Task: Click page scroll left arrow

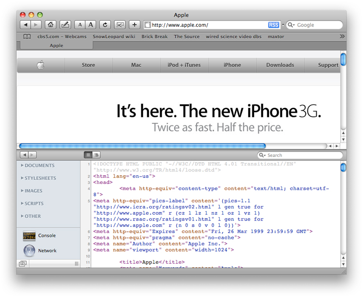Action: [x=330, y=146]
